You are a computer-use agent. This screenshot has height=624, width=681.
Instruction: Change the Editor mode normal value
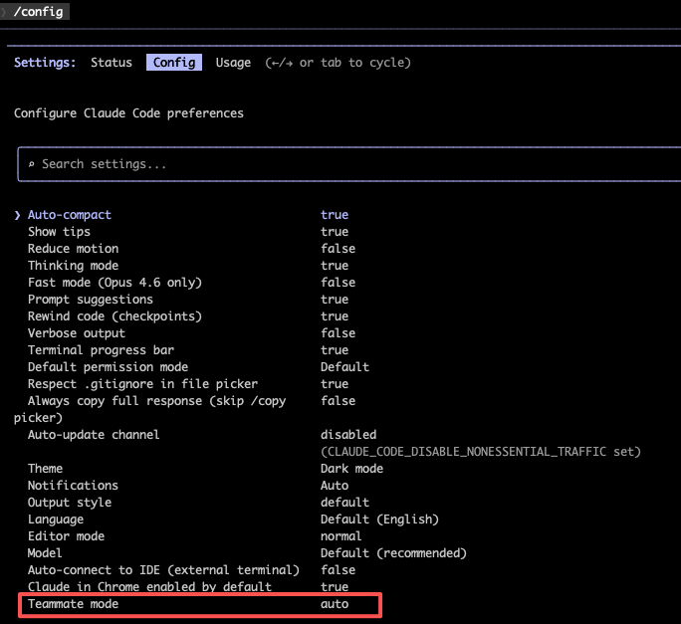point(340,536)
